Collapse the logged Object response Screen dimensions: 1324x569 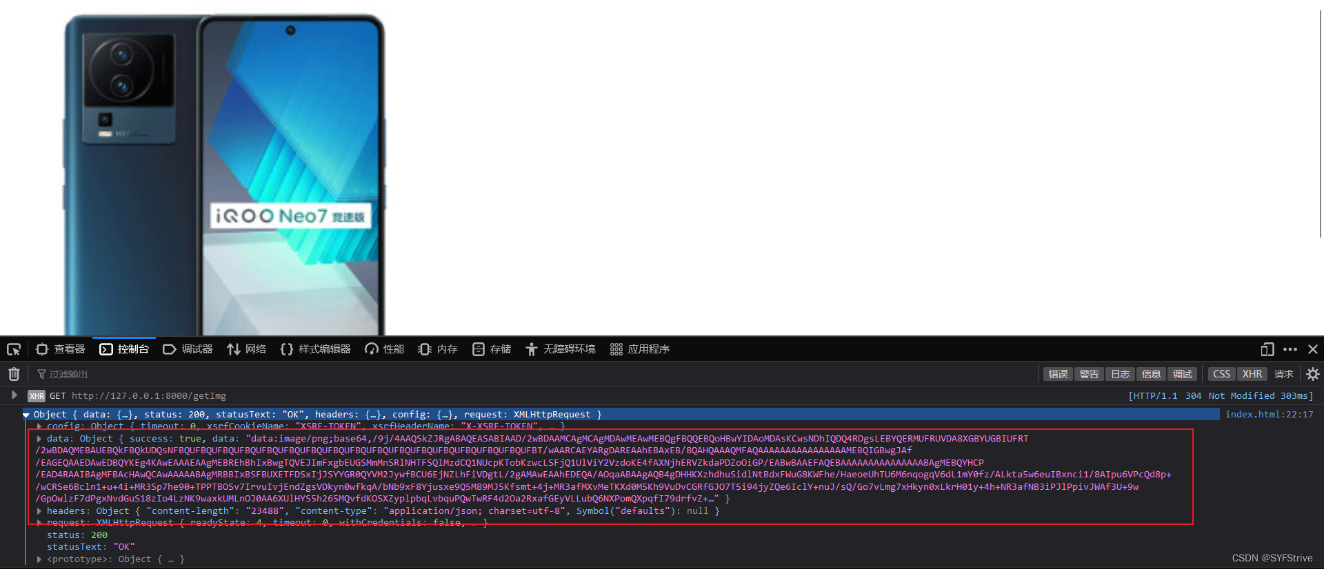click(26, 415)
